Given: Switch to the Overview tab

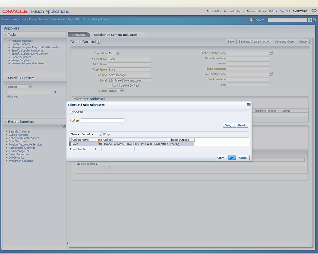Looking at the screenshot, I should [x=79, y=35].
